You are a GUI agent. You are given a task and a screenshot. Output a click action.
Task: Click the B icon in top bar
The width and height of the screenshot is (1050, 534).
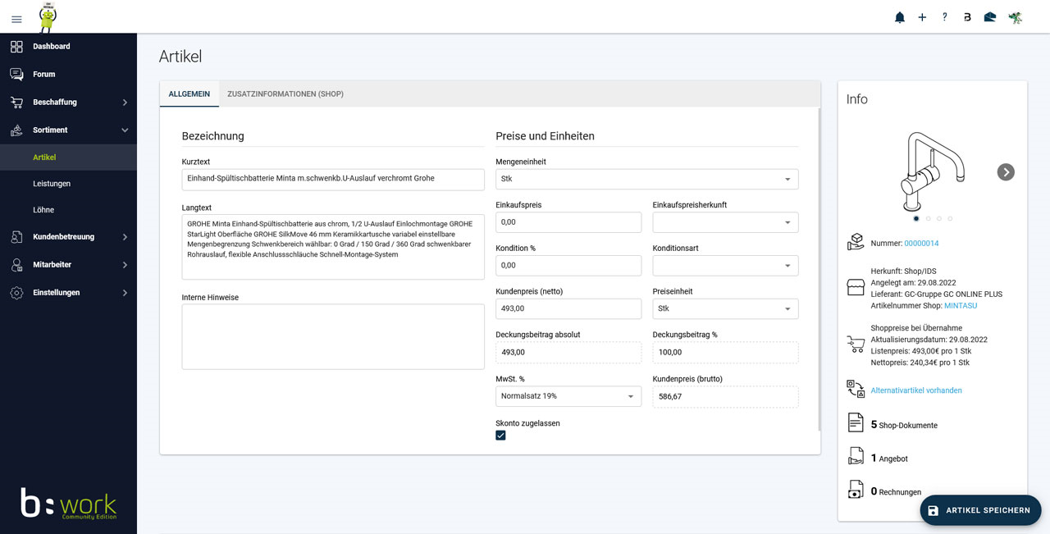point(967,17)
